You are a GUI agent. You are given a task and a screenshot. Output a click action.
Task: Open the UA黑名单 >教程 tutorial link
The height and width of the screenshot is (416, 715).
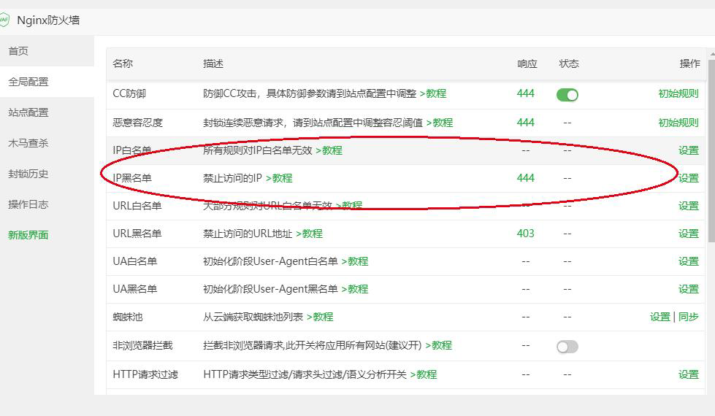[355, 289]
